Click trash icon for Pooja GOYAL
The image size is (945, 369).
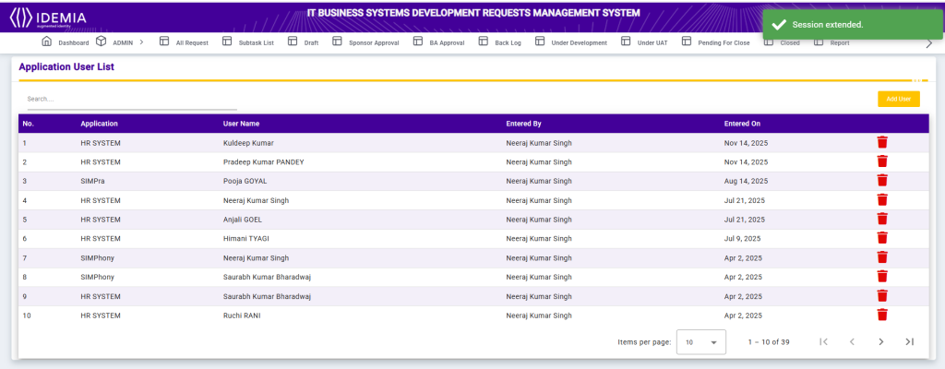click(x=881, y=181)
